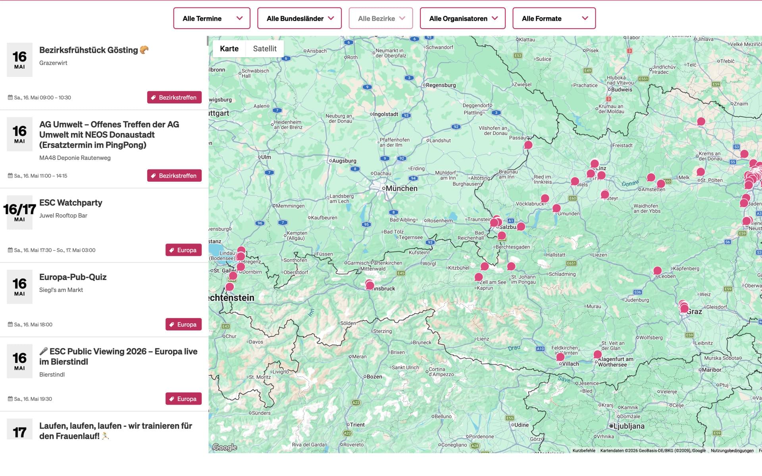
Task: Click time text Sa., 16. Mai 19:30
Action: point(33,399)
